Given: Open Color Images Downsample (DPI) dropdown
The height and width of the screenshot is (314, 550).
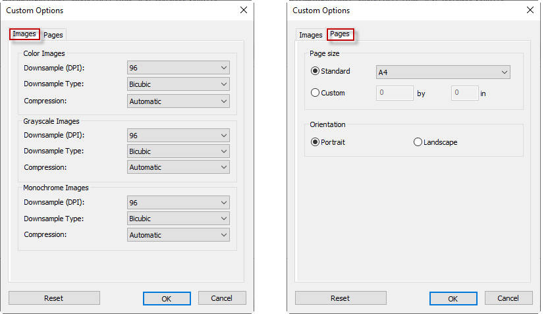Looking at the screenshot, I should 178,68.
